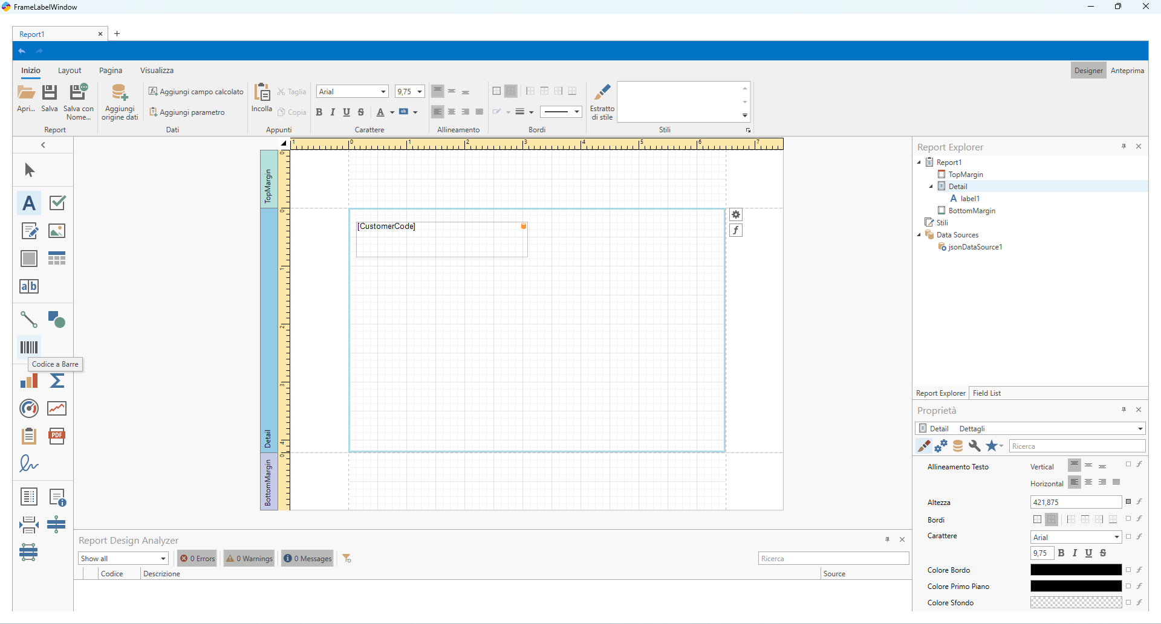Collapse the Report1 tree node
The height and width of the screenshot is (624, 1161).
pos(919,162)
